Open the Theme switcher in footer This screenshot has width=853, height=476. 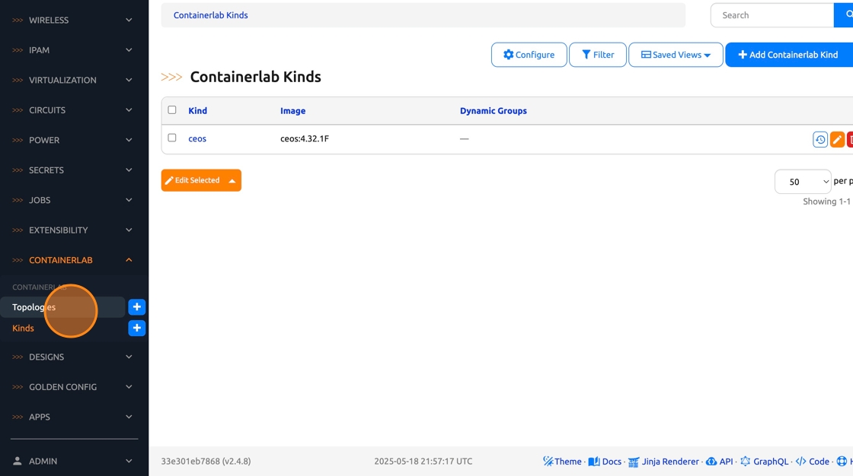click(562, 462)
